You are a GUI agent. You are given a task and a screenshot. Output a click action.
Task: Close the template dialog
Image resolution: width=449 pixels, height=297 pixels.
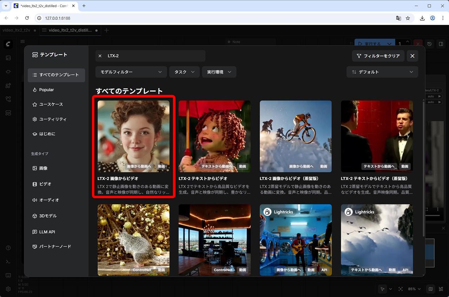click(412, 56)
